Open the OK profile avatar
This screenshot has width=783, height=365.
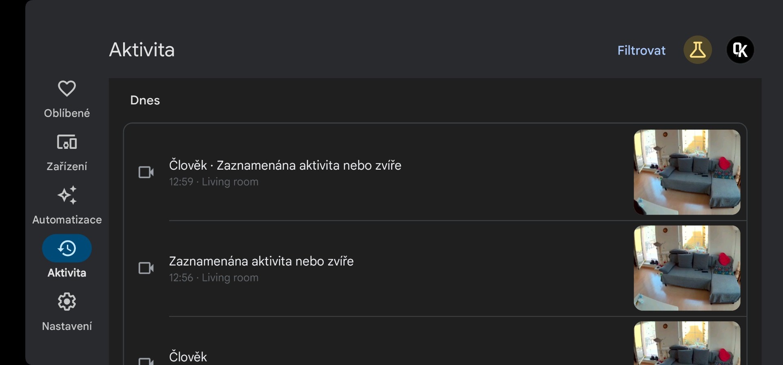tap(740, 50)
